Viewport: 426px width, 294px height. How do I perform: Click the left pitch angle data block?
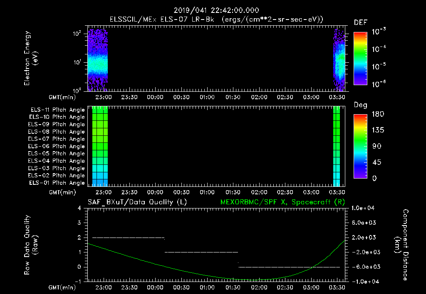[x=100, y=146]
